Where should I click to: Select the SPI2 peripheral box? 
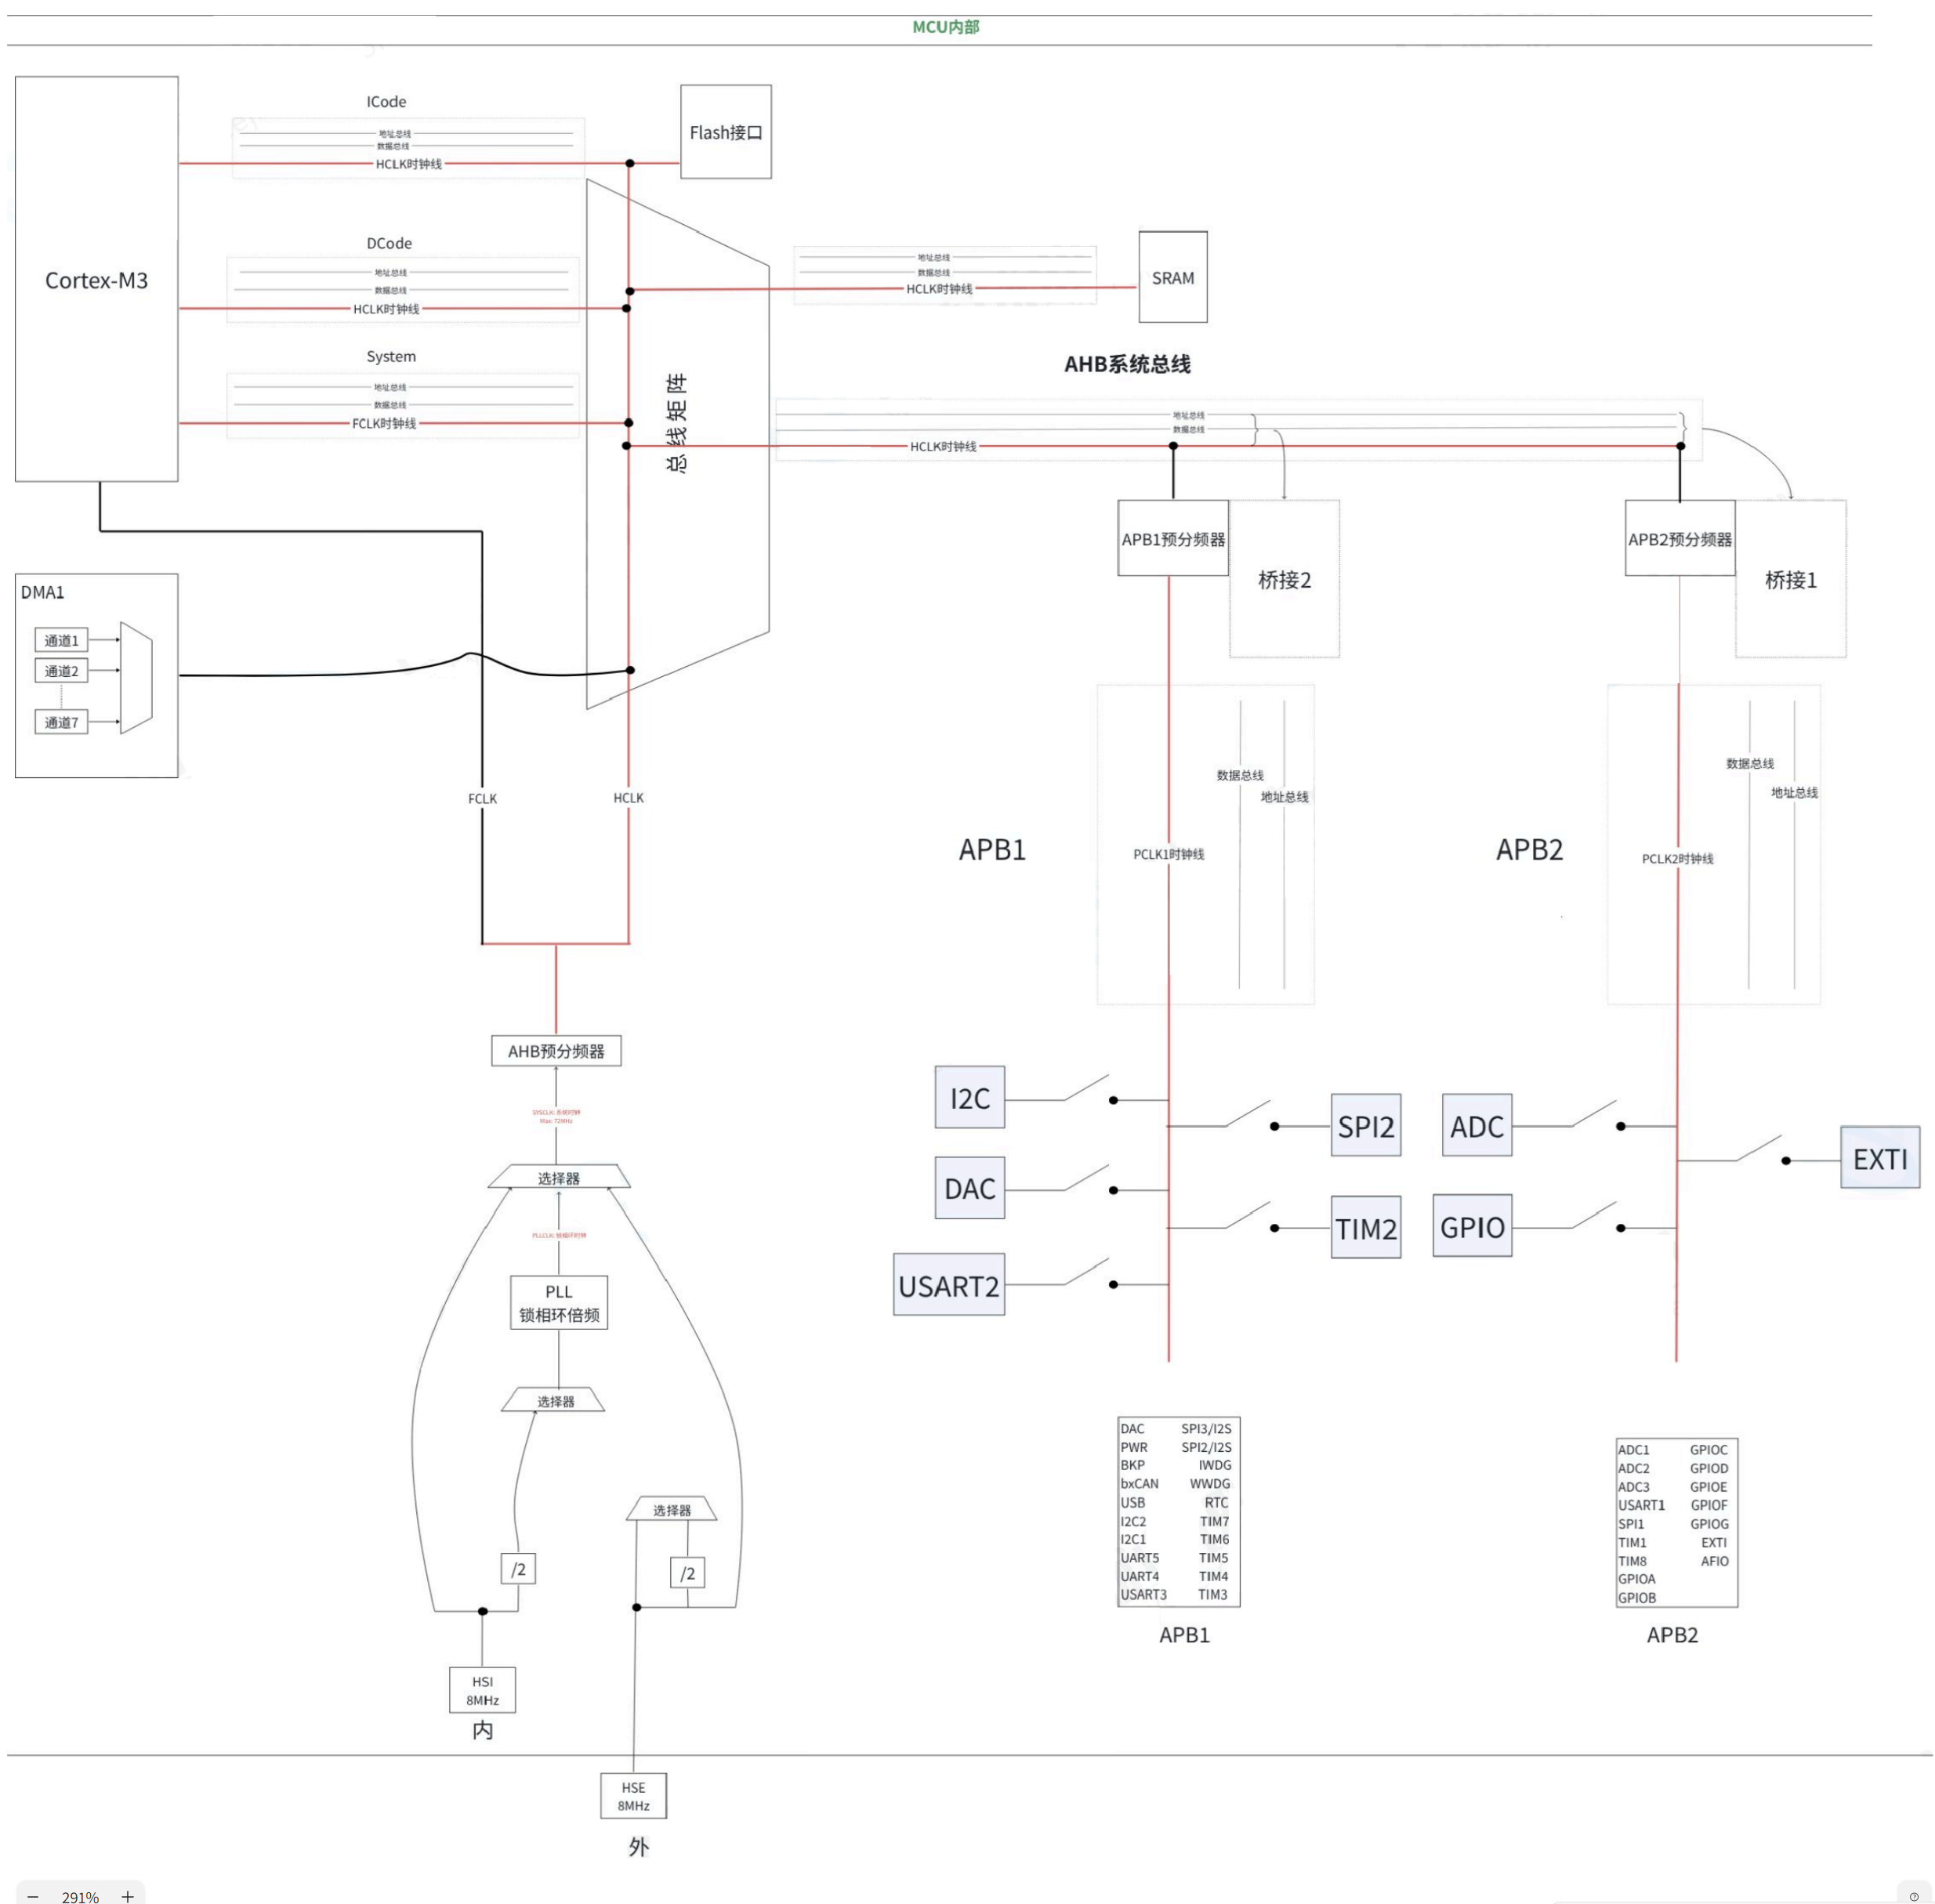tap(1365, 1125)
